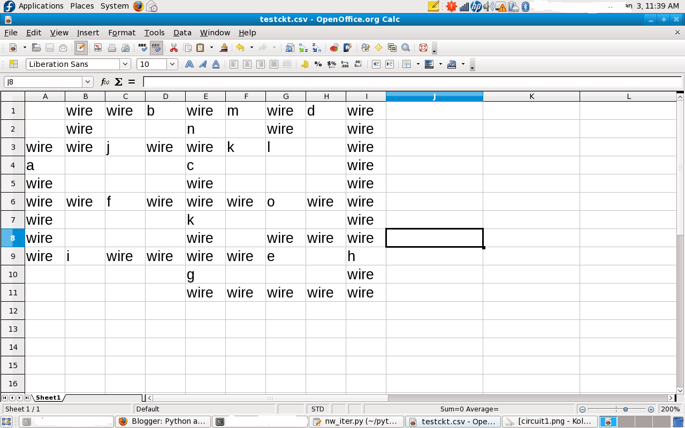Open the Page Preview view
The width and height of the screenshot is (685, 428).
(125, 48)
